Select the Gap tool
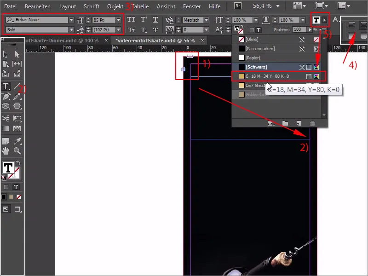Image resolution: width=368 pixels, height=276 pixels. pyautogui.click(x=17, y=64)
